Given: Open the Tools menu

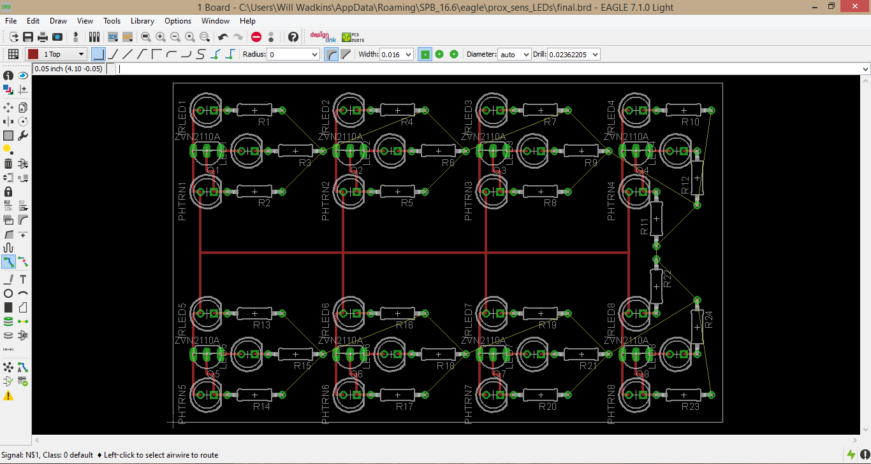Looking at the screenshot, I should 112,20.
